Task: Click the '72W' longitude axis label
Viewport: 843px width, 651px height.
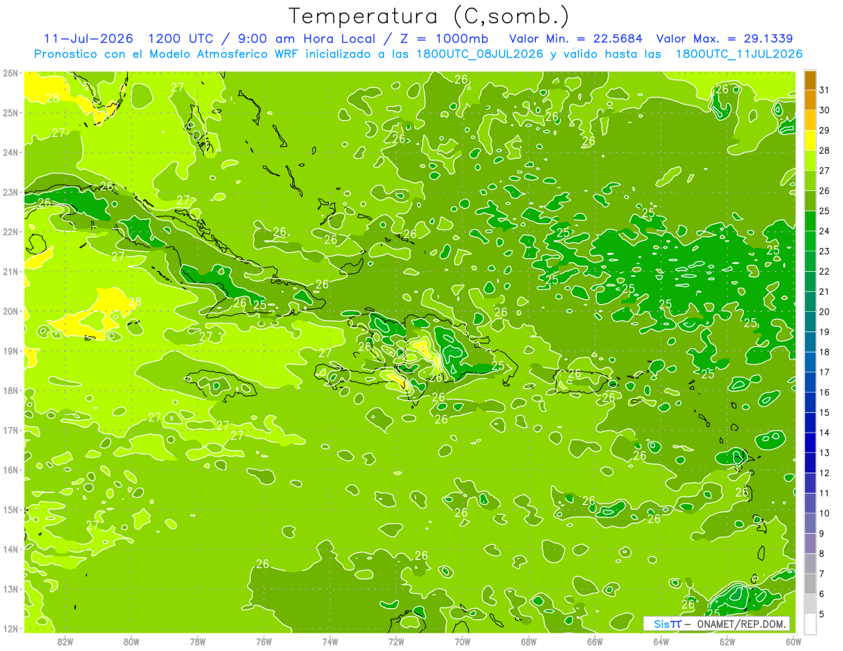Action: coord(396,641)
